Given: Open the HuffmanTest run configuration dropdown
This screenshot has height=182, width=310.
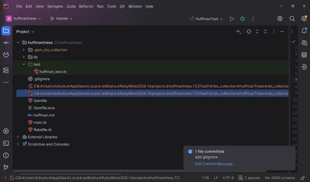Looking at the screenshot, I should coord(206,19).
